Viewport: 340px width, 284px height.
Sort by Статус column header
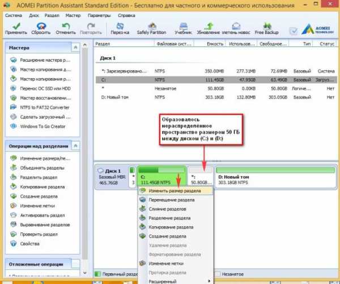coord(325,44)
